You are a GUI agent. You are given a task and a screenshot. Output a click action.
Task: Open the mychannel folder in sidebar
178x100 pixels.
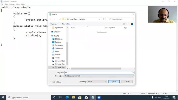click(58, 27)
